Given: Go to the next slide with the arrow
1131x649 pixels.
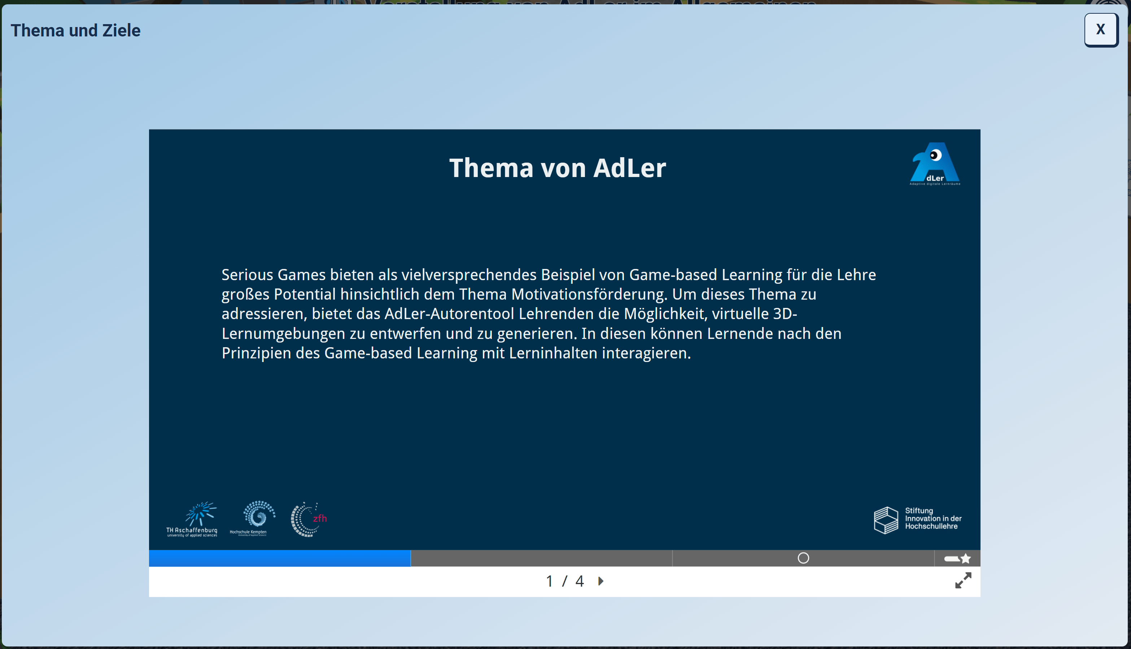Looking at the screenshot, I should pos(601,581).
